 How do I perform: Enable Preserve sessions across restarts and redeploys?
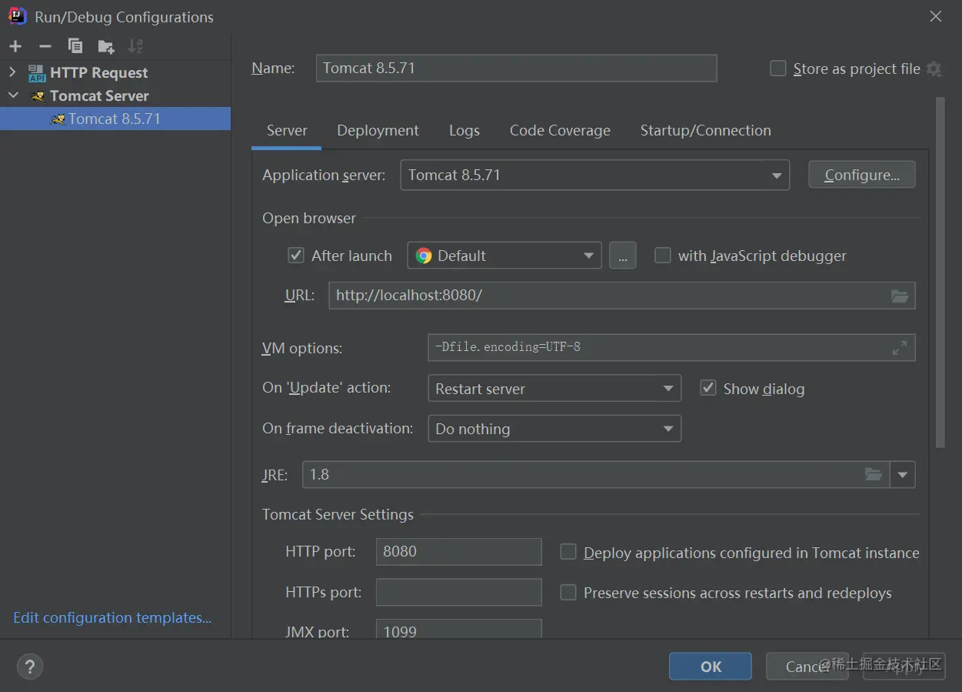pos(568,592)
